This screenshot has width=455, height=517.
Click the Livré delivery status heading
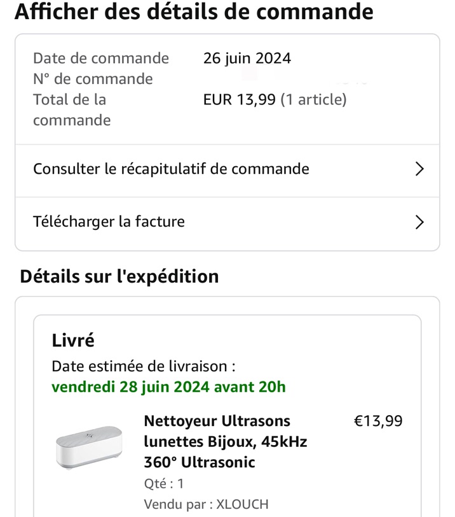(x=73, y=340)
